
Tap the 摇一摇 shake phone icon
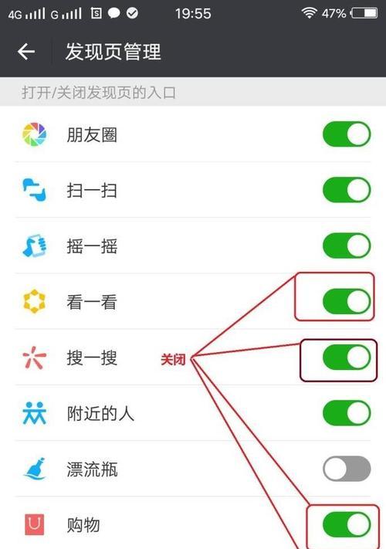(x=34, y=246)
